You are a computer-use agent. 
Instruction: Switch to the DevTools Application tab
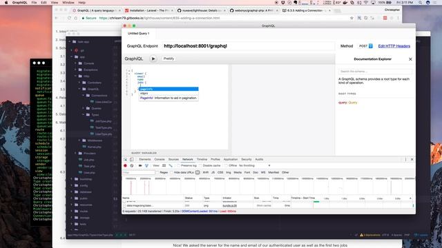(231, 159)
